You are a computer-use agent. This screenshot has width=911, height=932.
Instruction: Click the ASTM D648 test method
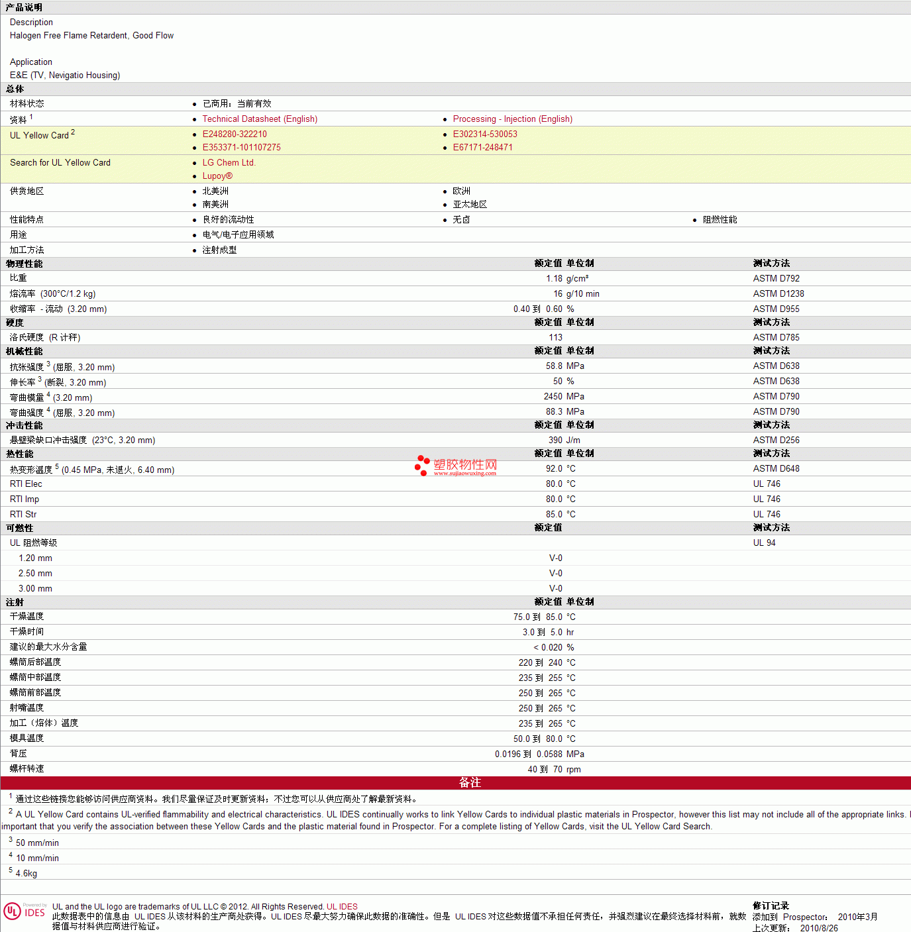[776, 469]
